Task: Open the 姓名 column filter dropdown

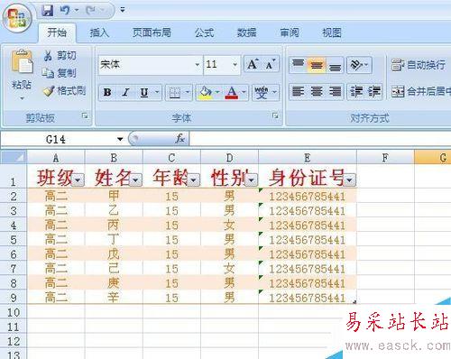Action: click(135, 179)
